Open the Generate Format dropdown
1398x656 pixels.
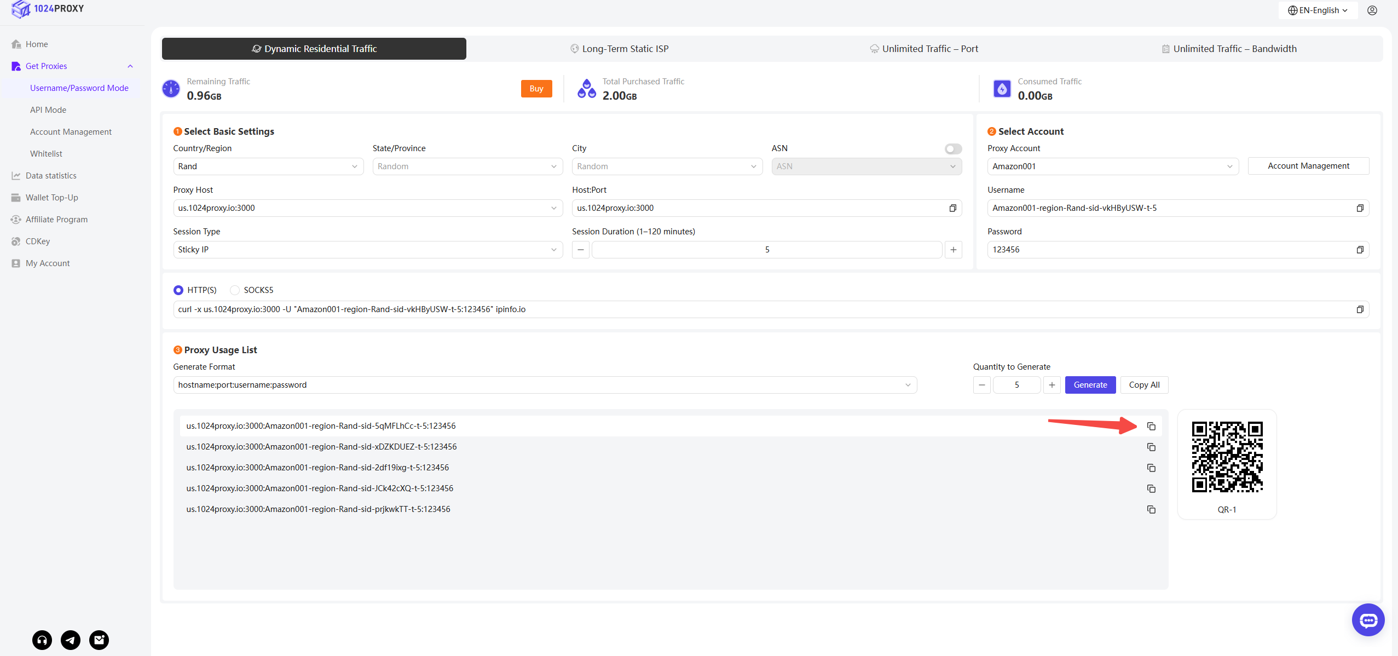(545, 385)
